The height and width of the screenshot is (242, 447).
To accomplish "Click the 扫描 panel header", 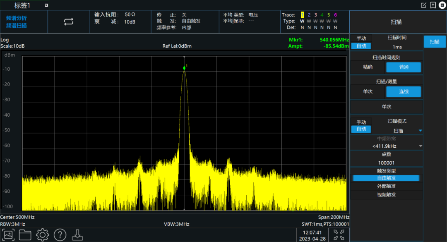I will 396,22.
